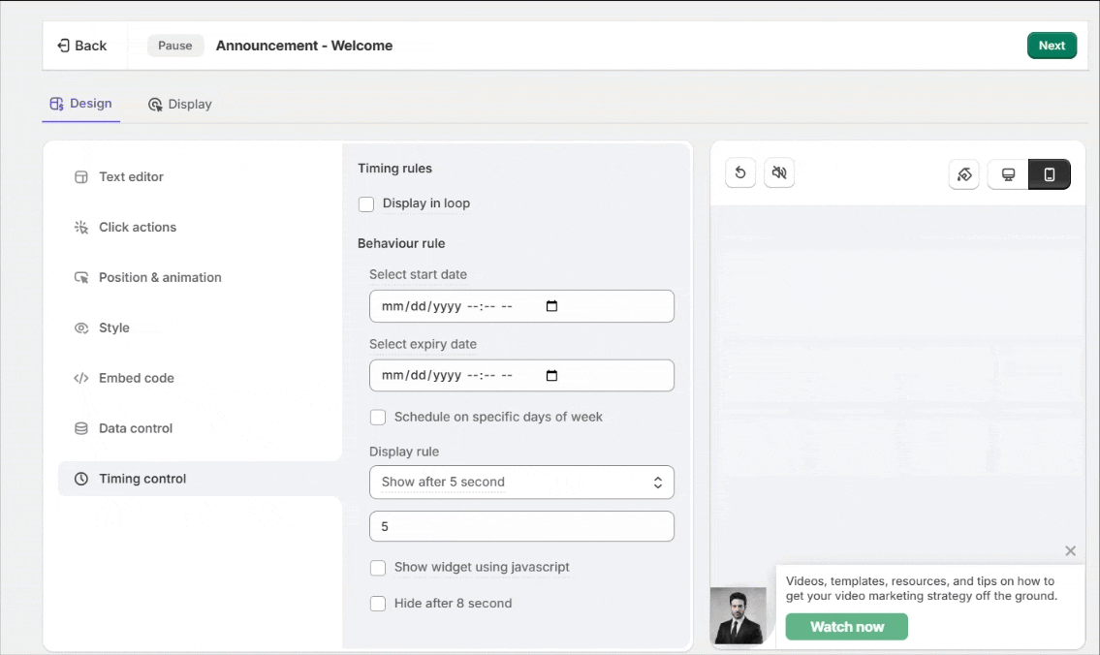Image resolution: width=1100 pixels, height=655 pixels.
Task: Open calendar picker for expiry date
Action: (551, 376)
